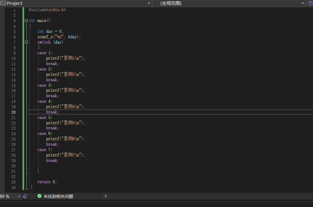Click the 'switch (day)' statement text
The height and width of the screenshot is (207, 313).
(x=50, y=42)
